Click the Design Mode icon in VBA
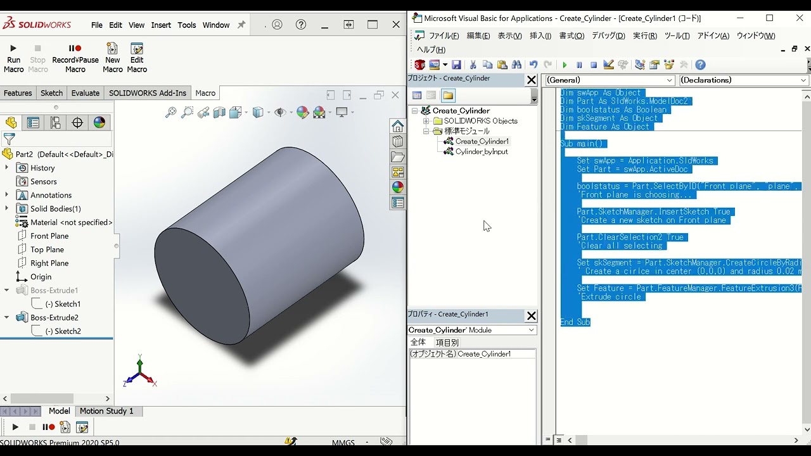Screen dimensions: 811x456 coord(608,65)
